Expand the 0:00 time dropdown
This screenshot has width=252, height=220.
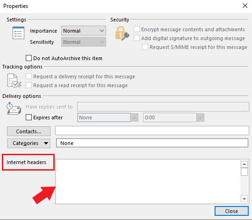[x=200, y=117]
